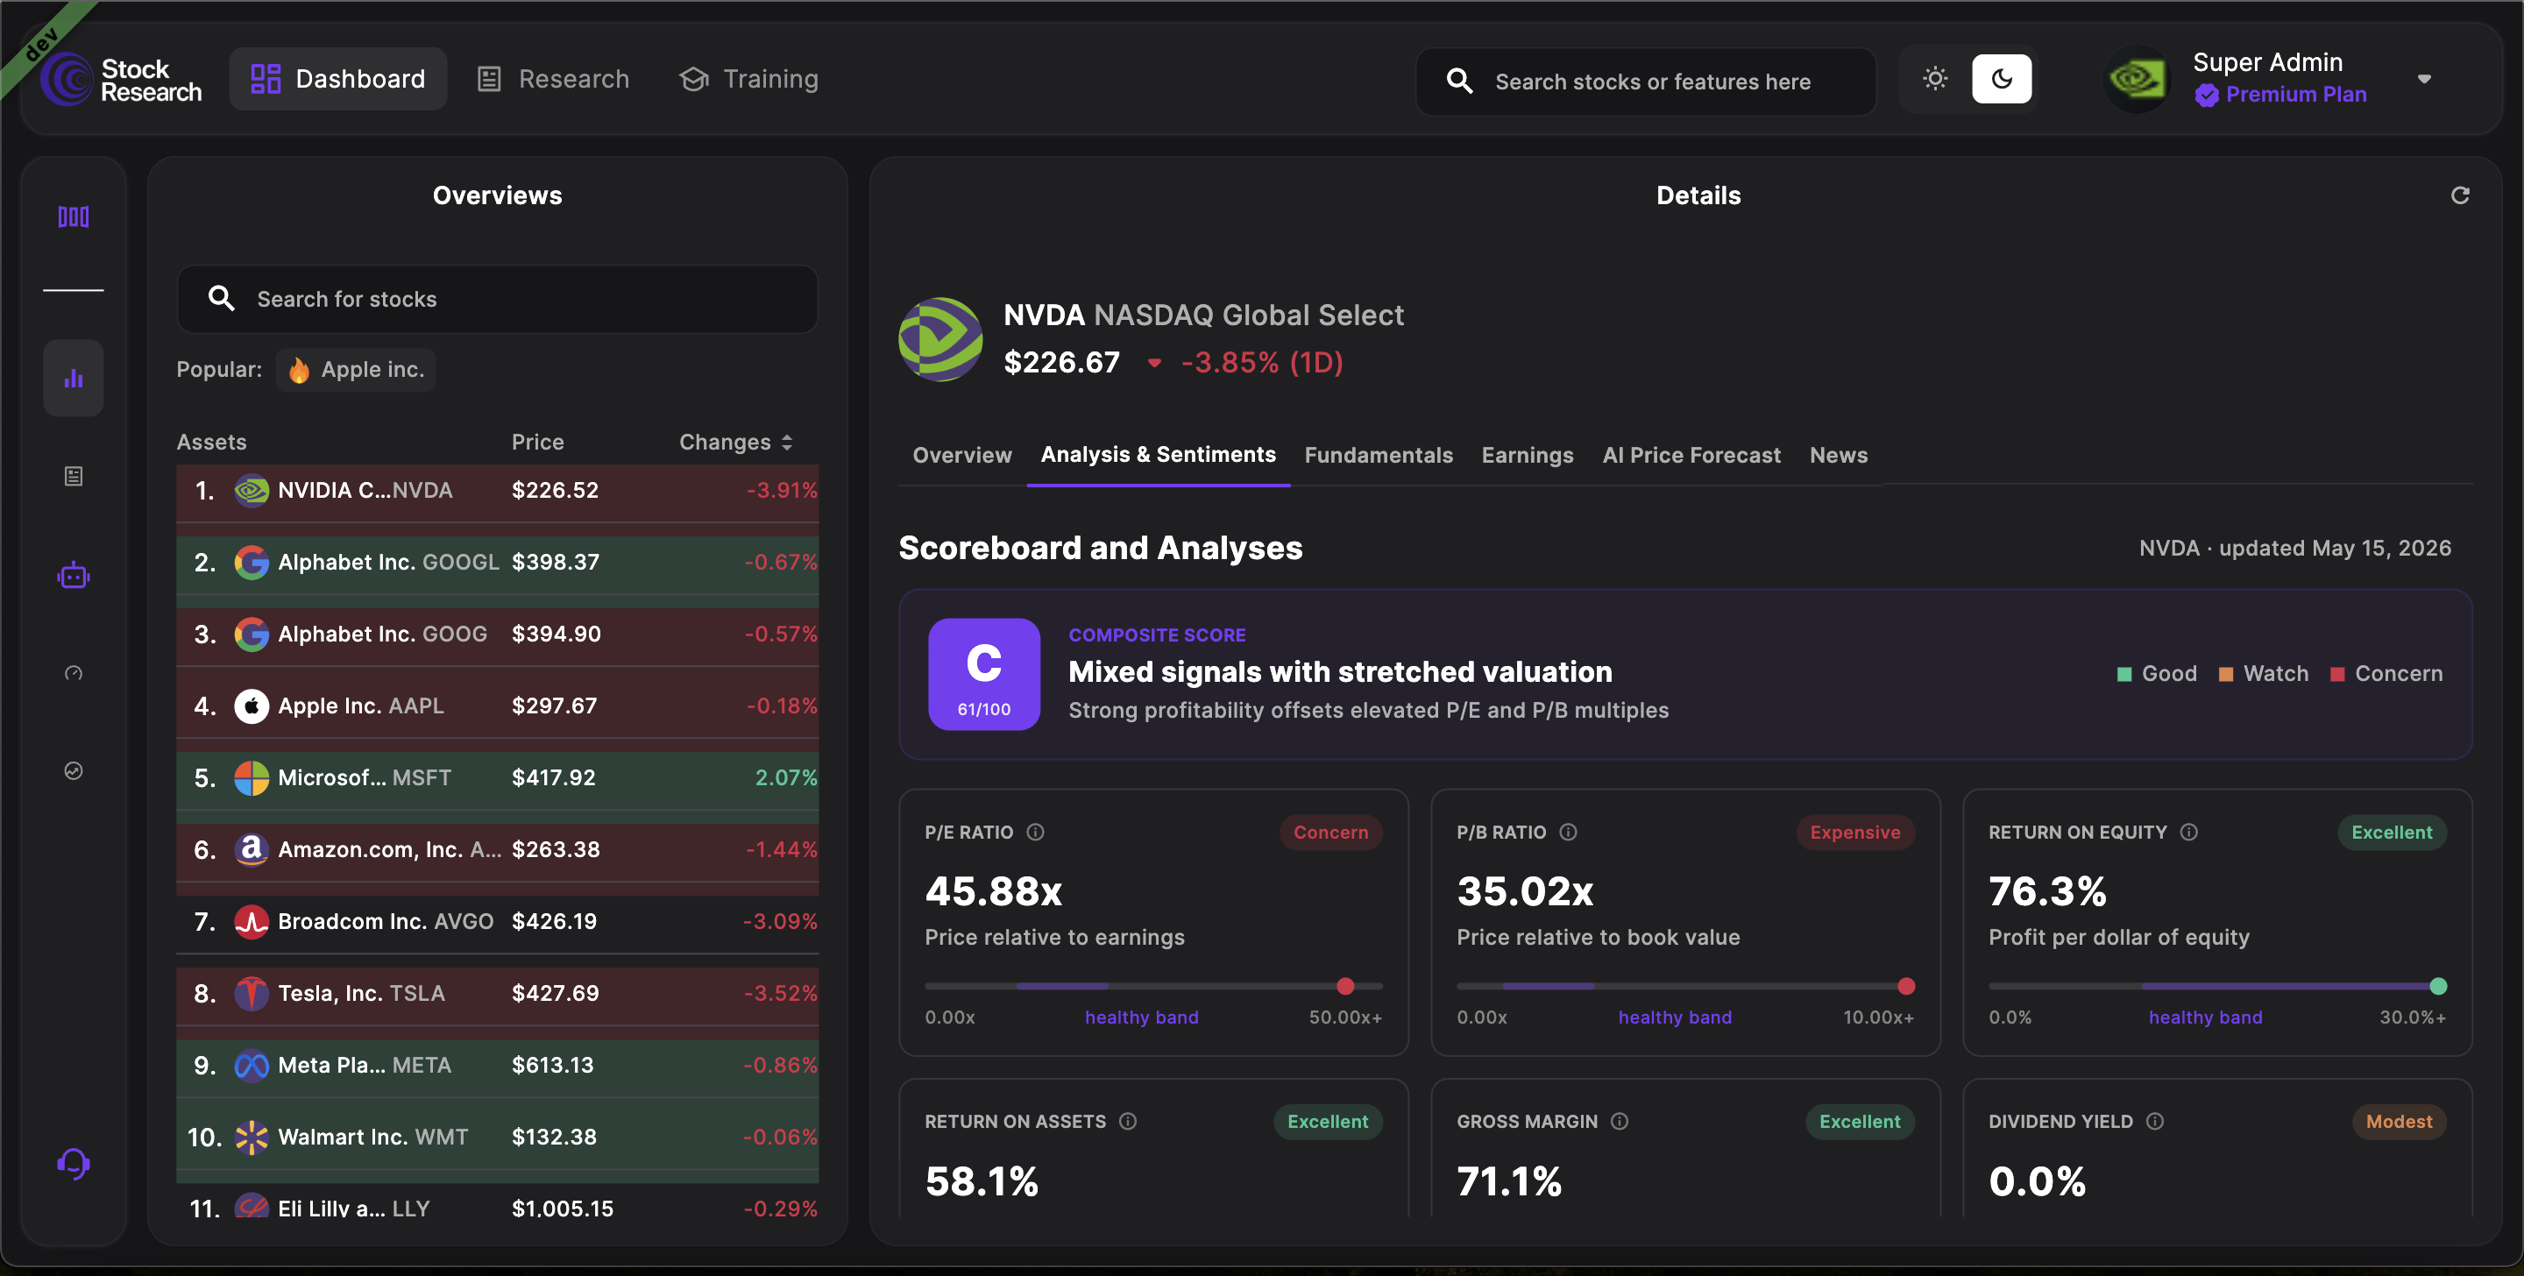2524x1276 pixels.
Task: Click the checkmark circle sidebar icon
Action: pos(74,771)
